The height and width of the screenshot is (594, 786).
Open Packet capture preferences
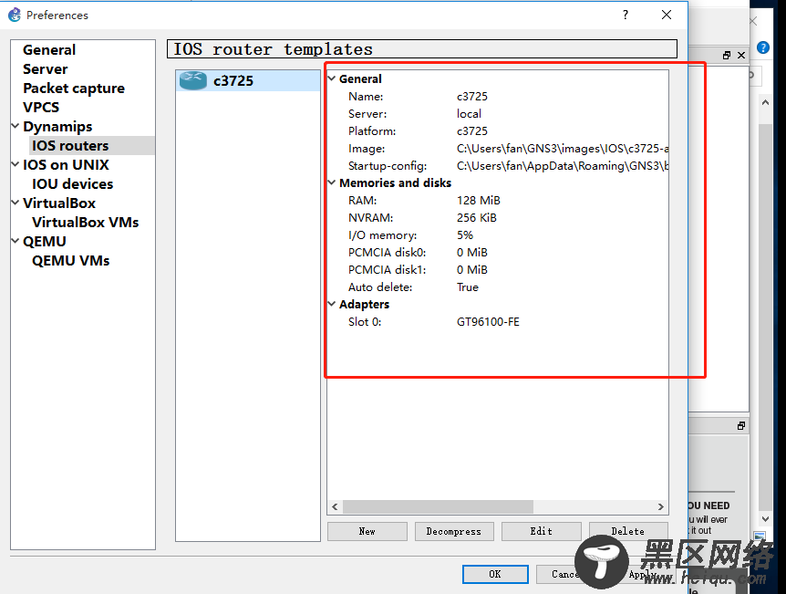point(74,89)
